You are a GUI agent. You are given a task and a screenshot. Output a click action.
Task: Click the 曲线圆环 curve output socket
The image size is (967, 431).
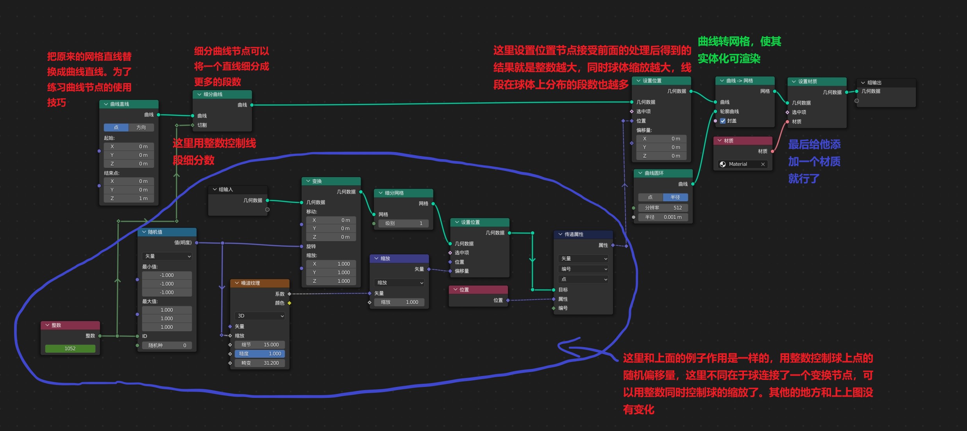pyautogui.click(x=693, y=184)
